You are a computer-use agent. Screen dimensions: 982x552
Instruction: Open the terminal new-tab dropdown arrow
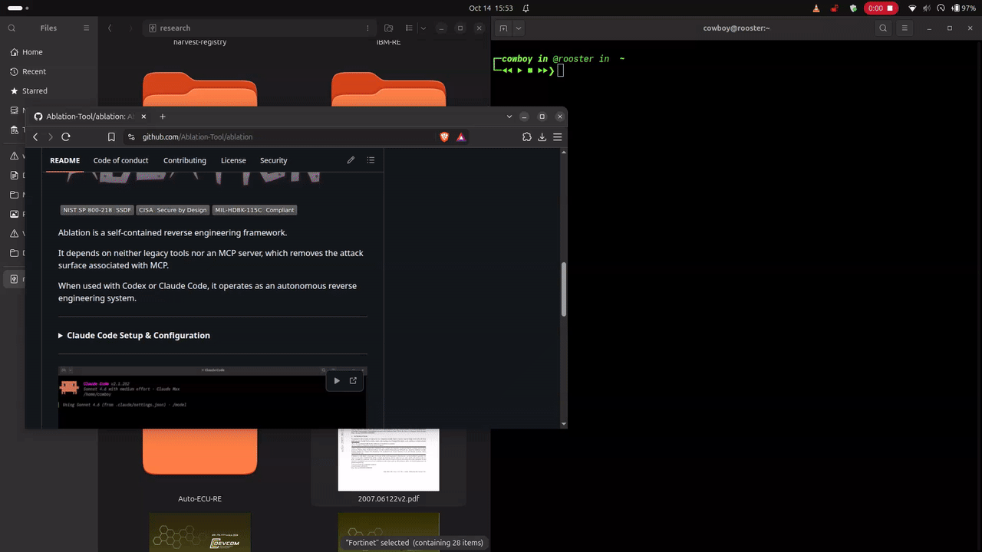519,28
